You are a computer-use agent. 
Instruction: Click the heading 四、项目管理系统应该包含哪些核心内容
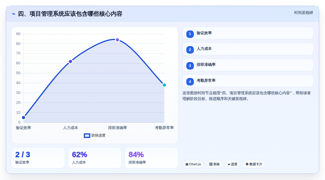tap(70, 14)
